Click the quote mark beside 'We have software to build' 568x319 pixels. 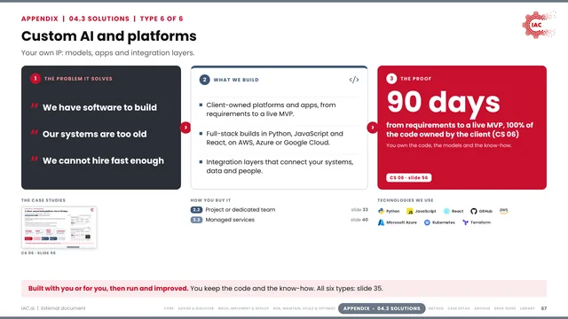click(x=35, y=105)
